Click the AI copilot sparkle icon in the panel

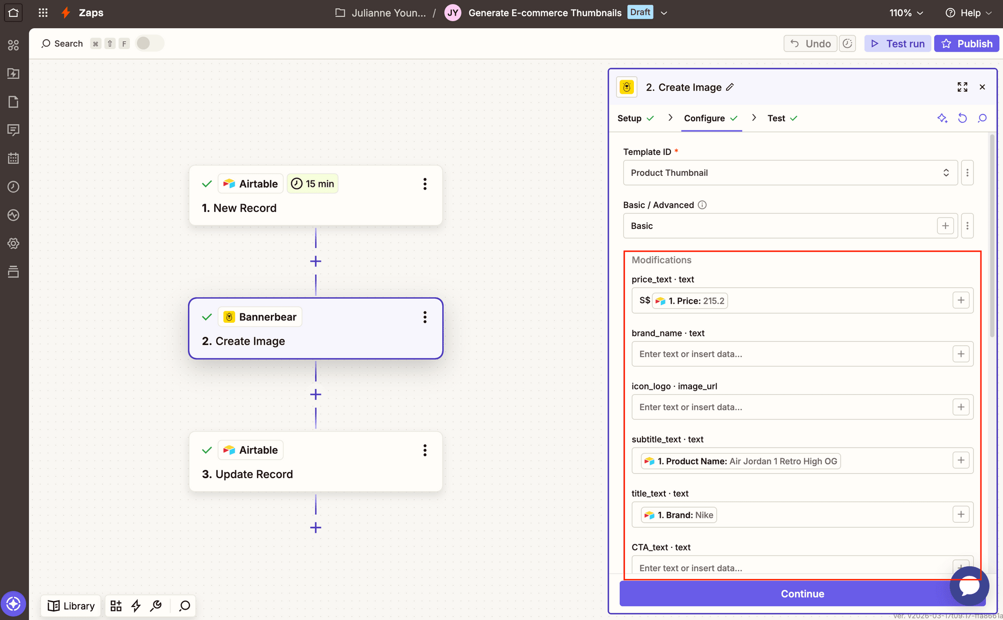point(942,118)
